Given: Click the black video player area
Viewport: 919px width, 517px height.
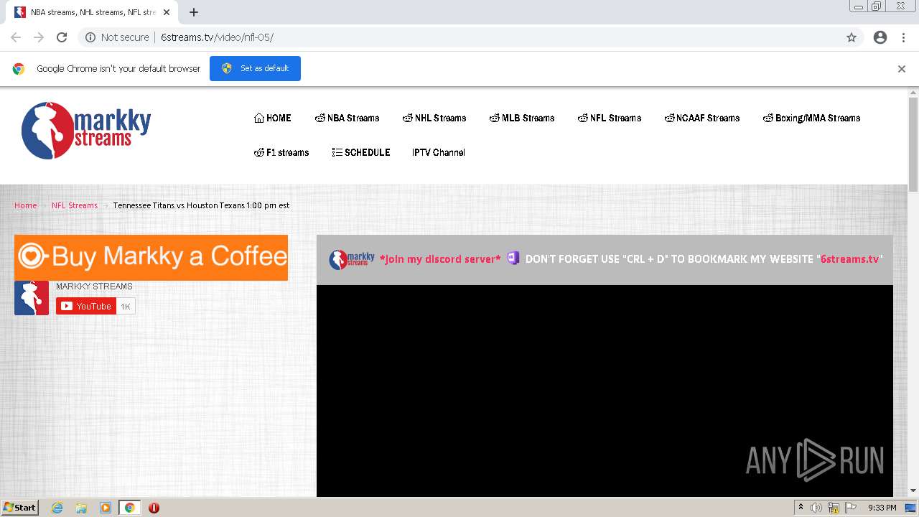Looking at the screenshot, I should point(605,391).
